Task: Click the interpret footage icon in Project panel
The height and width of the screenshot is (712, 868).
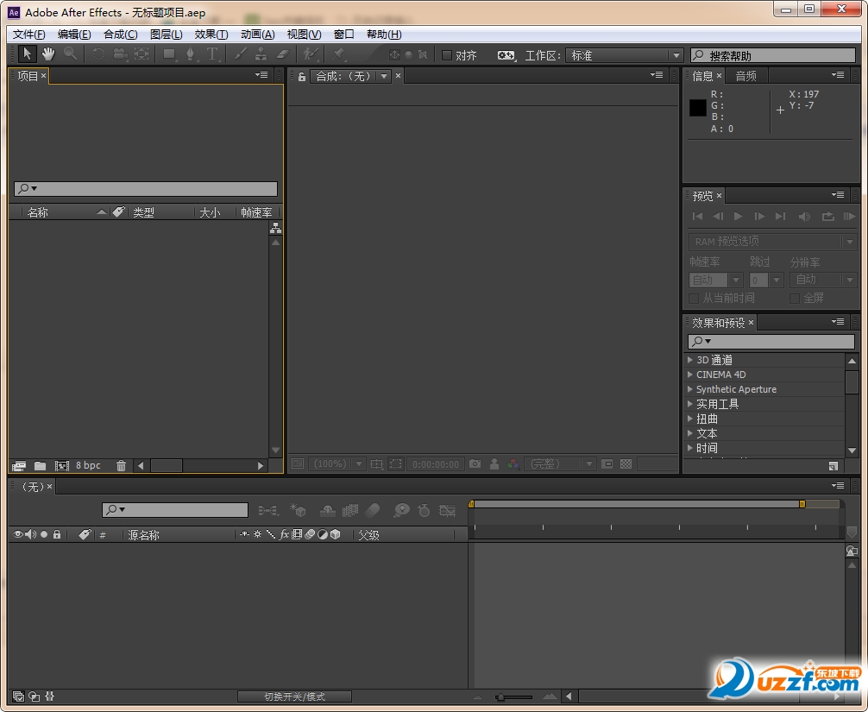Action: (x=19, y=466)
